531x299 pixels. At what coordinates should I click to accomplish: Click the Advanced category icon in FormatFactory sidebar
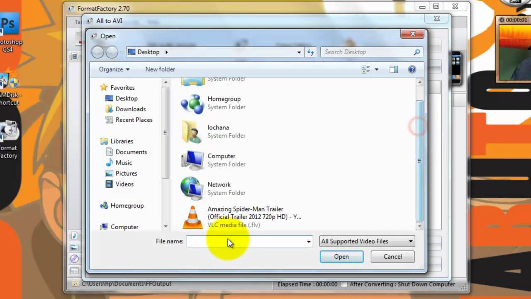point(75,271)
